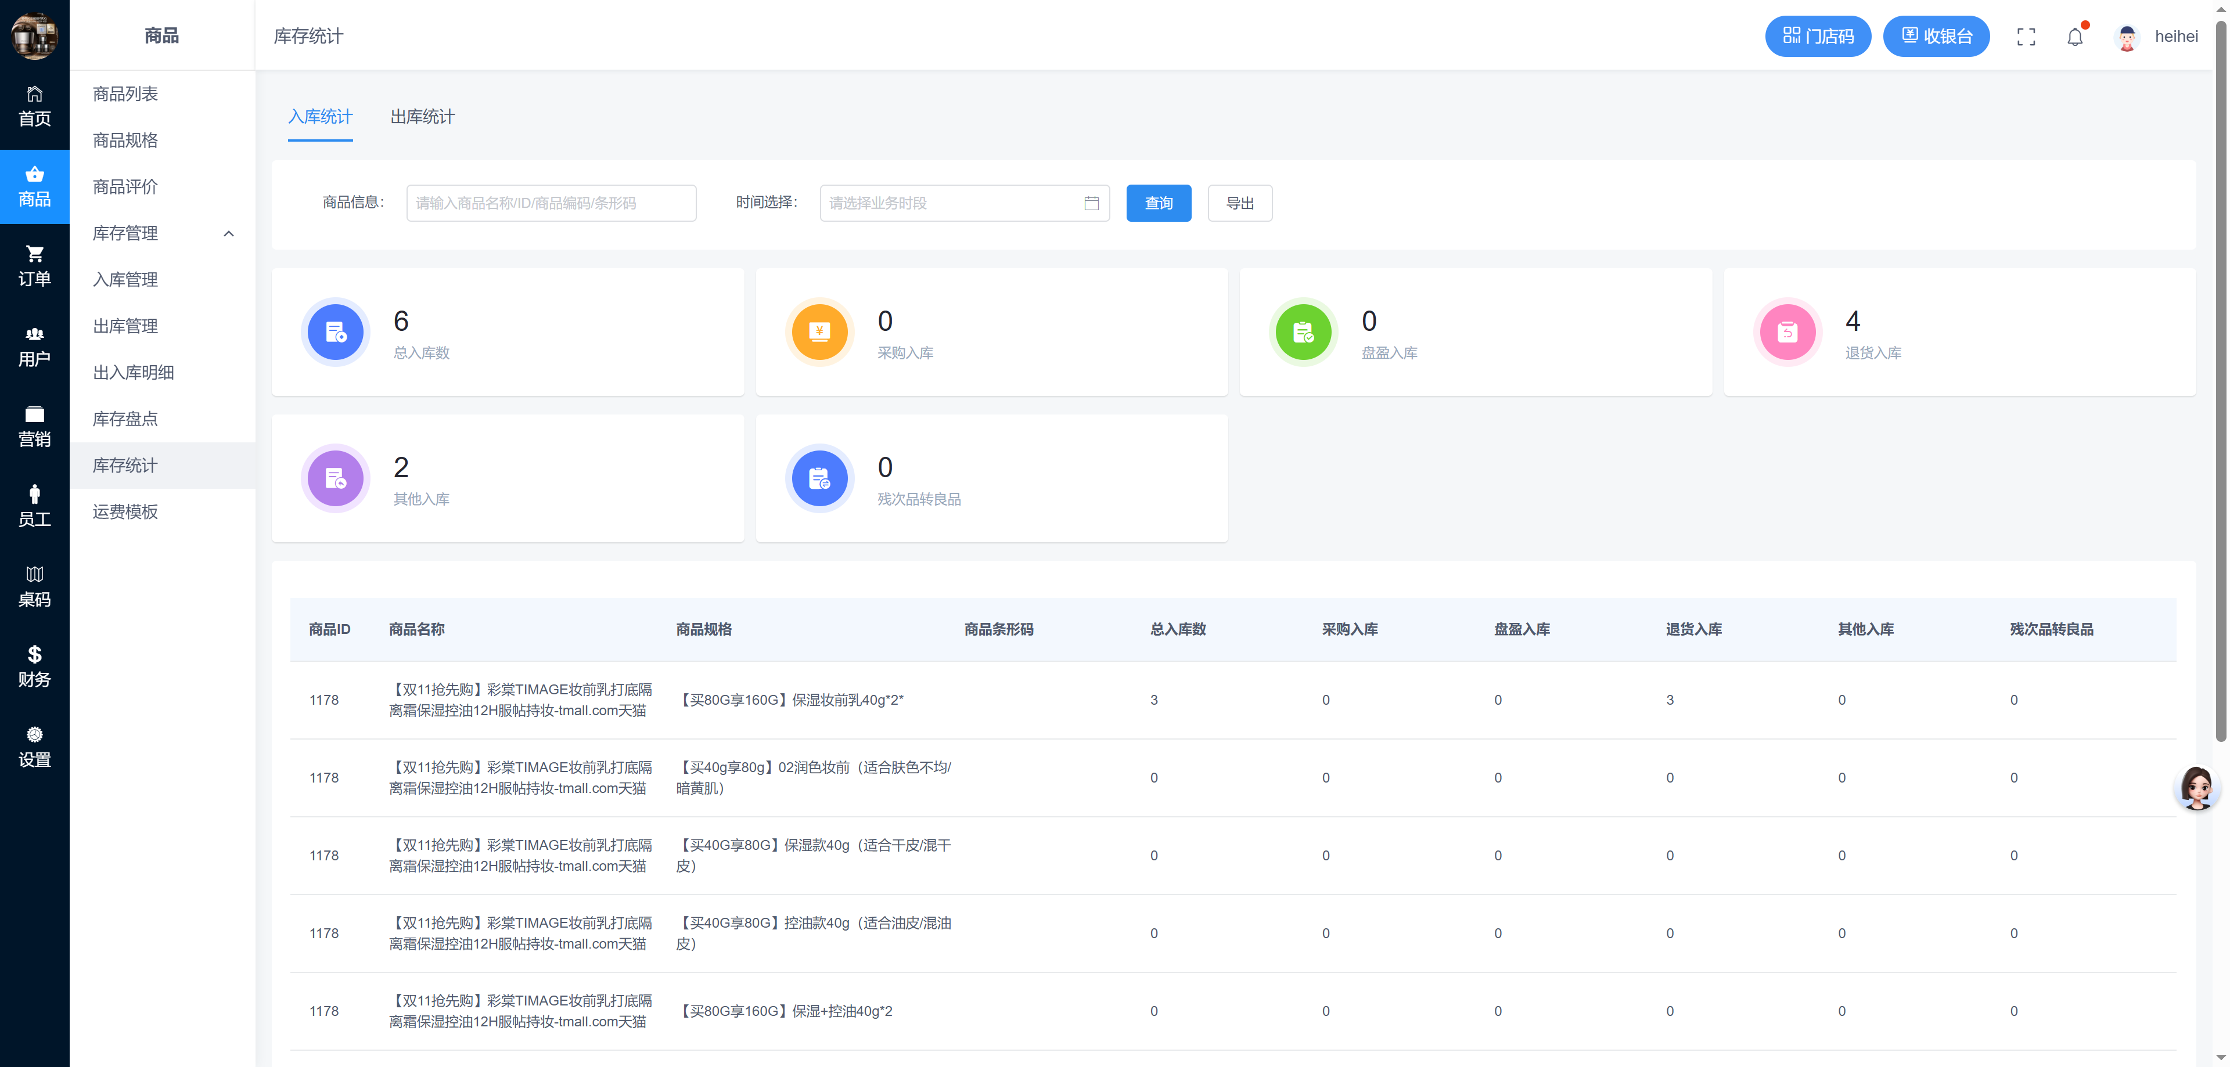Viewport: 2230px width, 1067px height.
Task: Focus the 商品信息 search input field
Action: tap(551, 203)
